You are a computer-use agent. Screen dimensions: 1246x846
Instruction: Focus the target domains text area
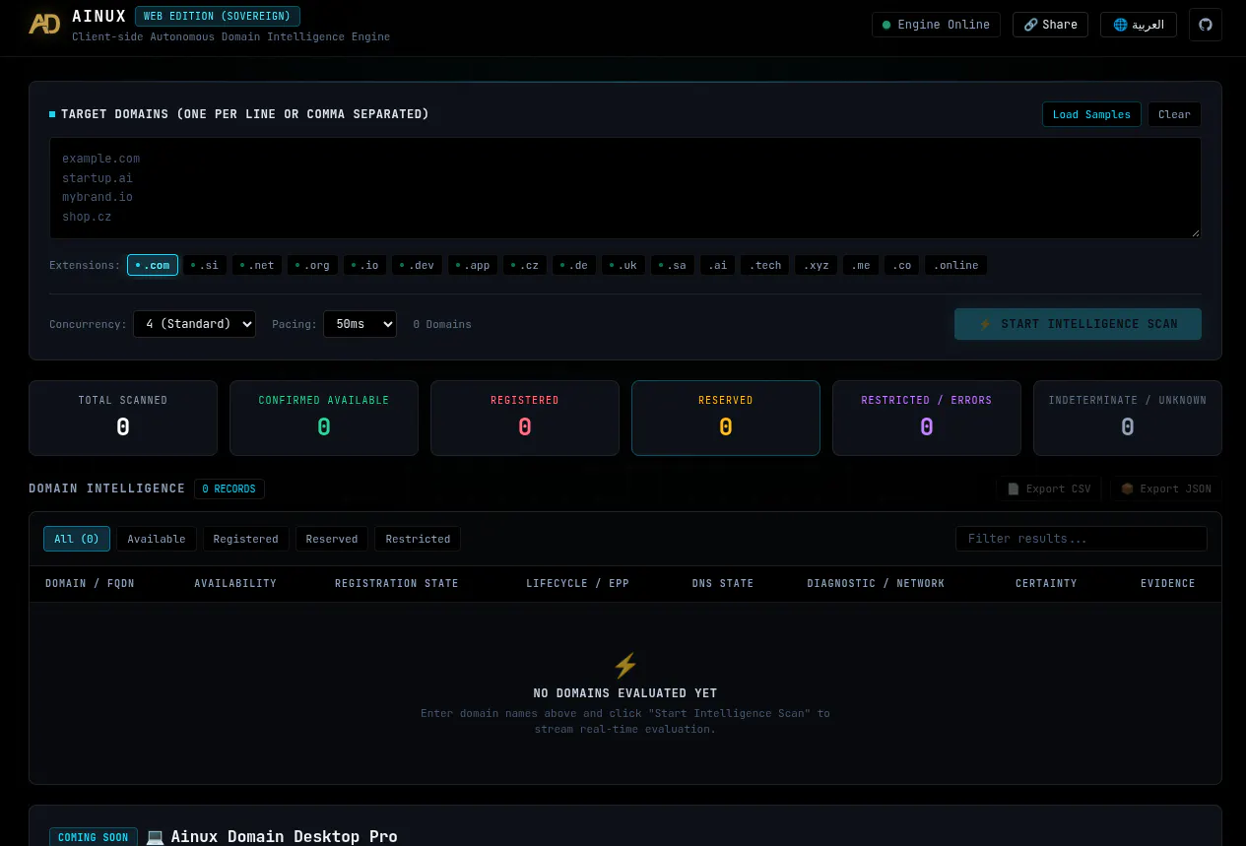(625, 188)
